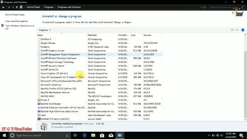247x139 pixels.
Task: Select Mozilla Firefox 67.0.3 icon
Action: [x=39, y=88]
